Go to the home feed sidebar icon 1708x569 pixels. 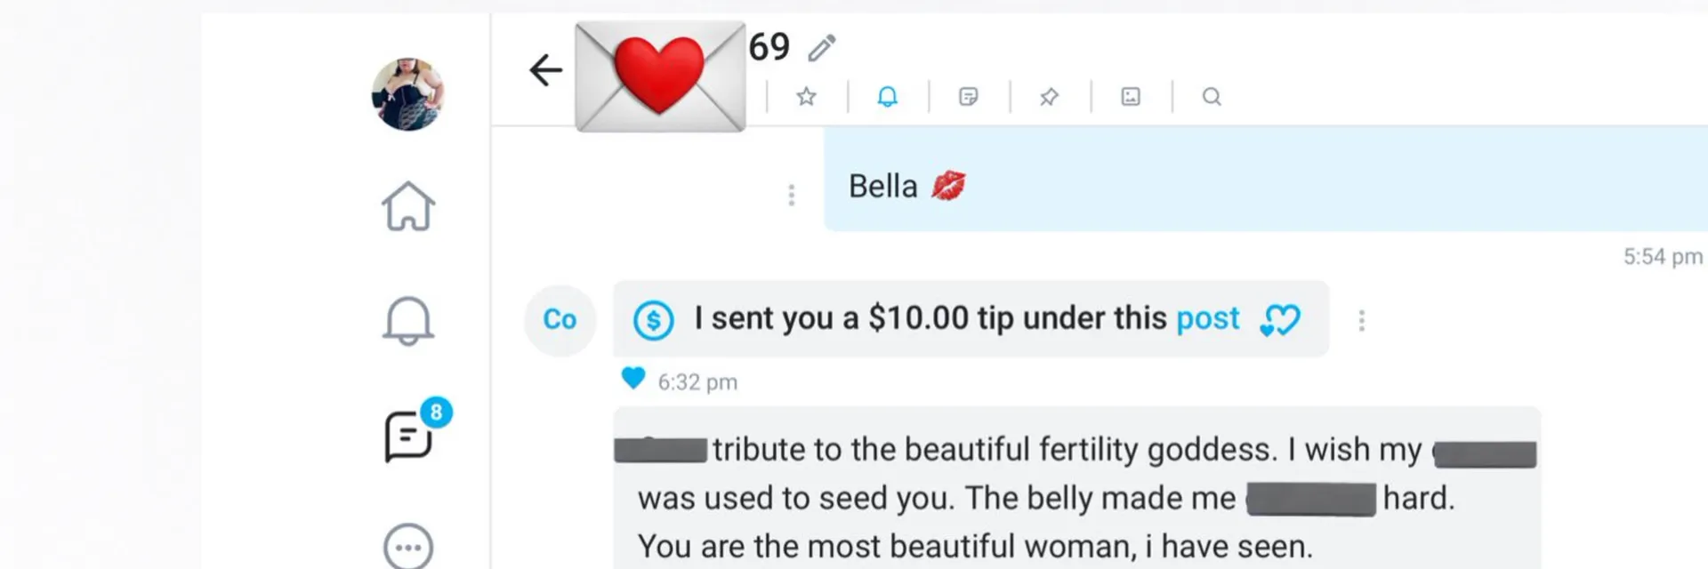pyautogui.click(x=408, y=205)
